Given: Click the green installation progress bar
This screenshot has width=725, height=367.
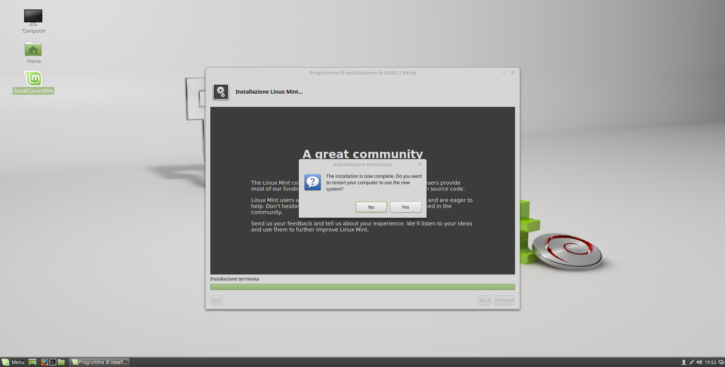Looking at the screenshot, I should coord(362,287).
